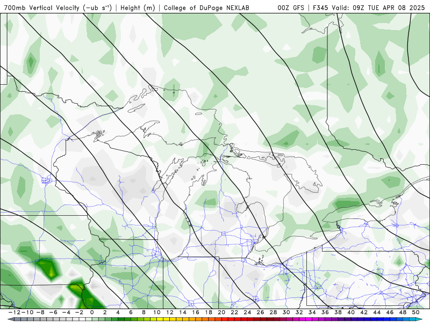430x322 pixels.
Task: Click the "0" value on the color scale
Action: coord(92,312)
